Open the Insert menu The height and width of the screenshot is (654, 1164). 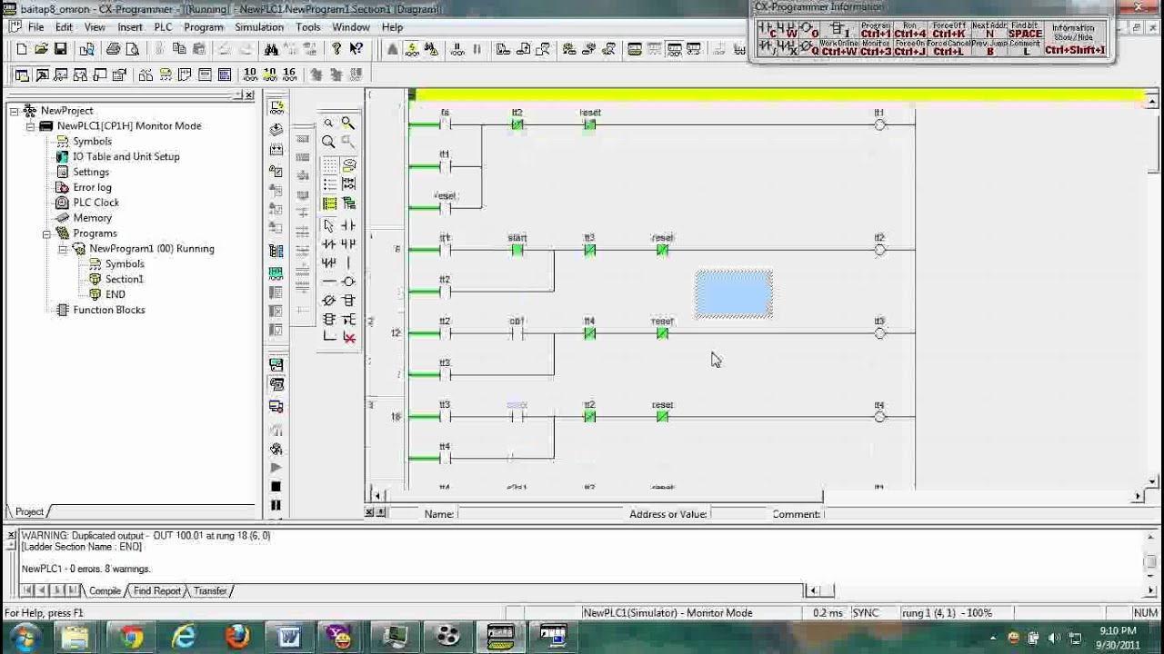pyautogui.click(x=129, y=27)
